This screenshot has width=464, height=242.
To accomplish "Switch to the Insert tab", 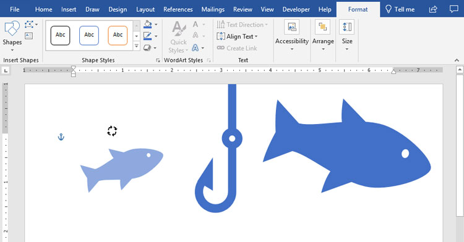I will 69,9.
